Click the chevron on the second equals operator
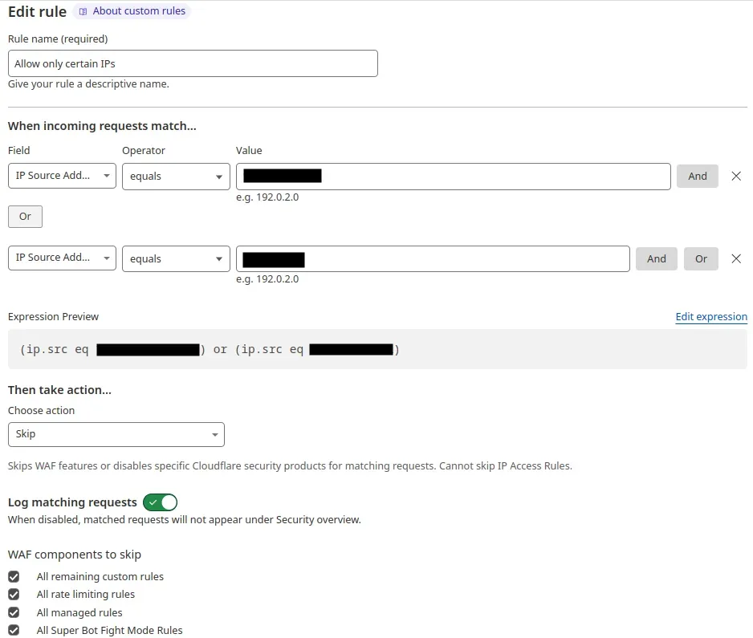The image size is (753, 638). [x=219, y=258]
